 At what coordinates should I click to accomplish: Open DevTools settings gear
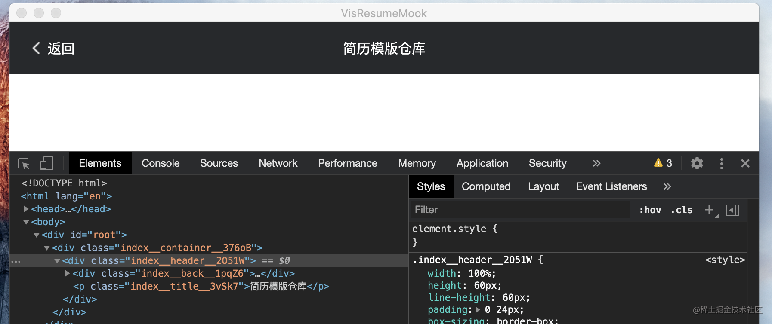[x=697, y=163]
